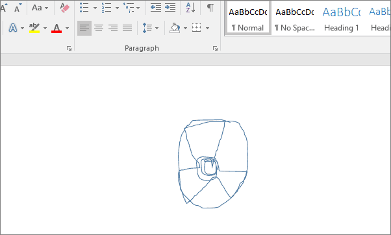This screenshot has width=391, height=235.
Task: Decrease the paragraph indent
Action: [156, 8]
